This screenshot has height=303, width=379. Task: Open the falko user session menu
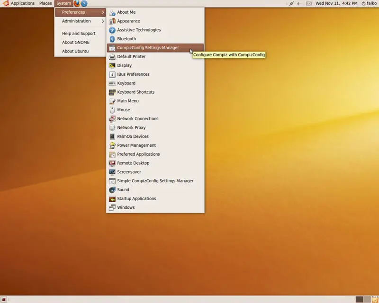[369, 3]
